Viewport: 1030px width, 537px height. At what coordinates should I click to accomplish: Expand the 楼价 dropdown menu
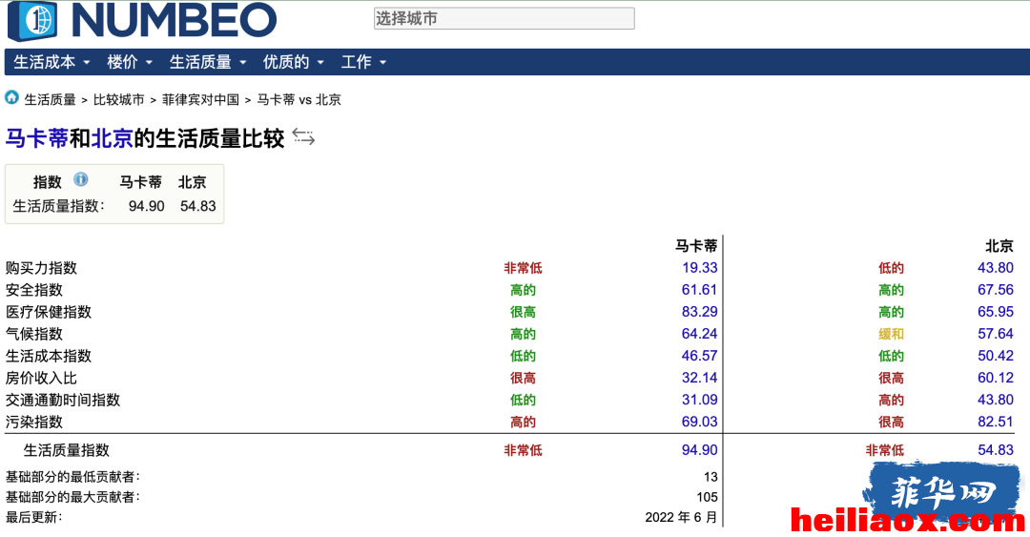[130, 62]
